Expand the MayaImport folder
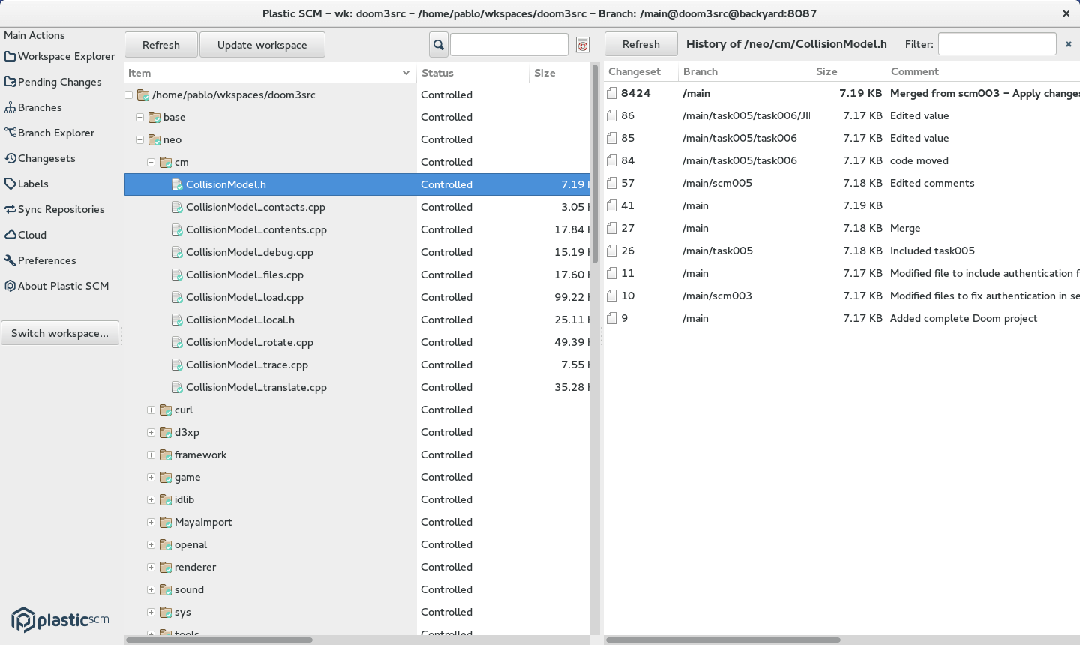1080x645 pixels. coord(151,523)
